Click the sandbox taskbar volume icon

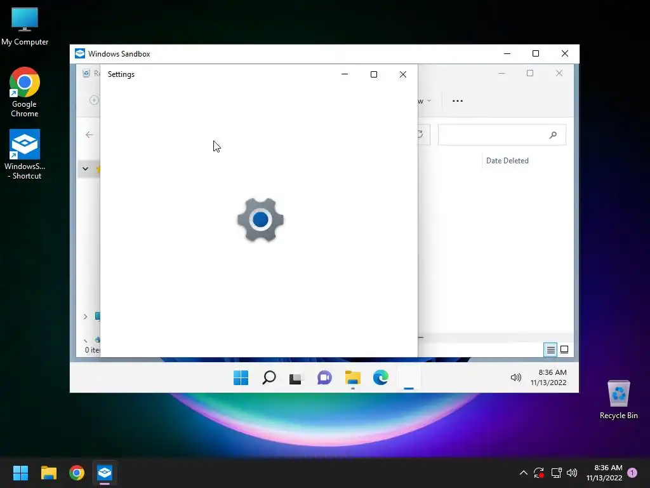tap(515, 377)
